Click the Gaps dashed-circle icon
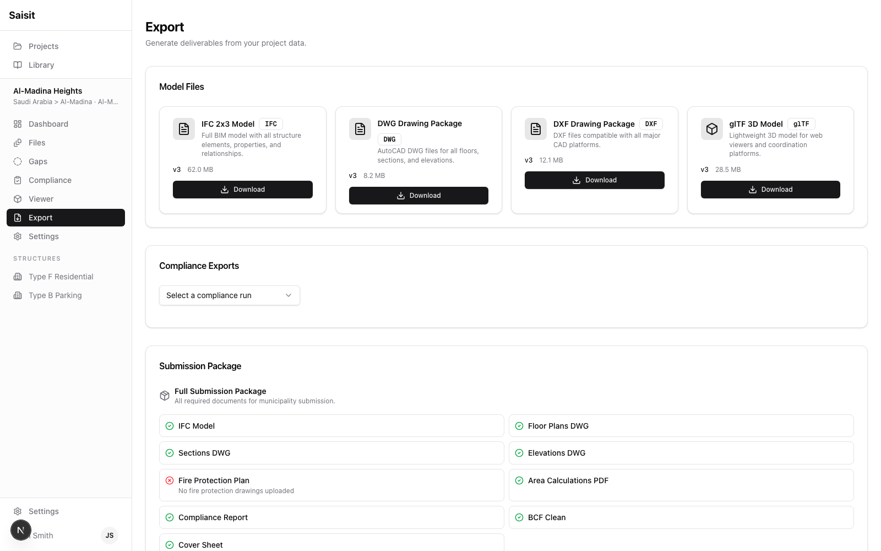The height and width of the screenshot is (551, 881). (x=18, y=161)
